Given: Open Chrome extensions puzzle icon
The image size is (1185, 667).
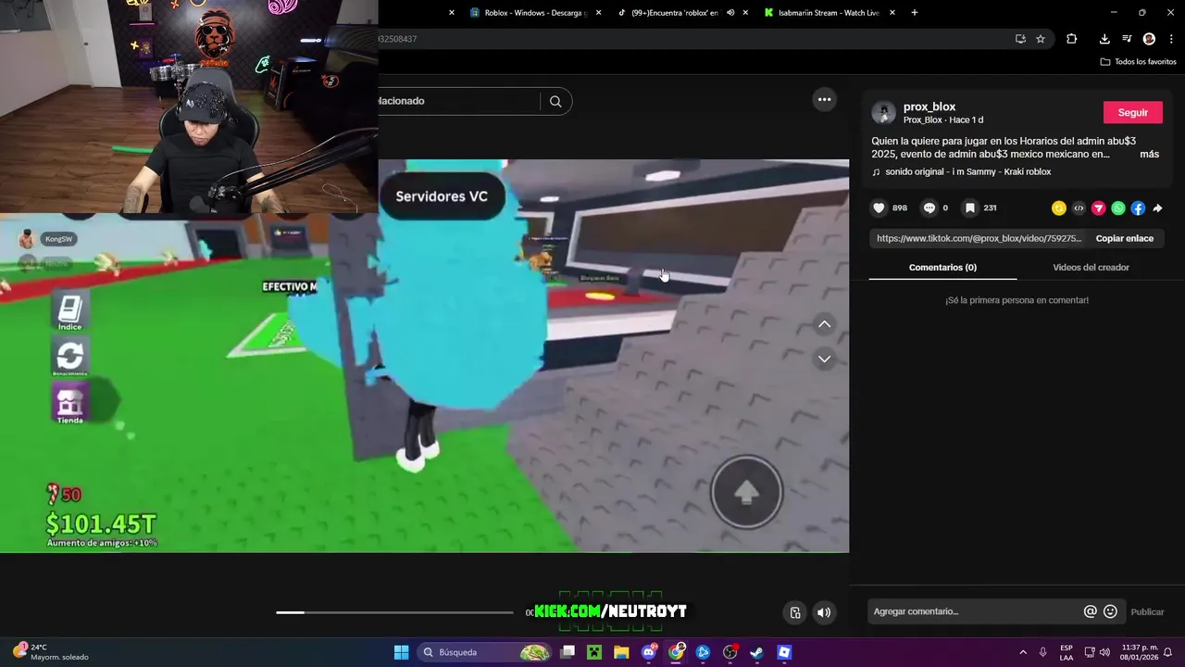Looking at the screenshot, I should pos(1072,39).
